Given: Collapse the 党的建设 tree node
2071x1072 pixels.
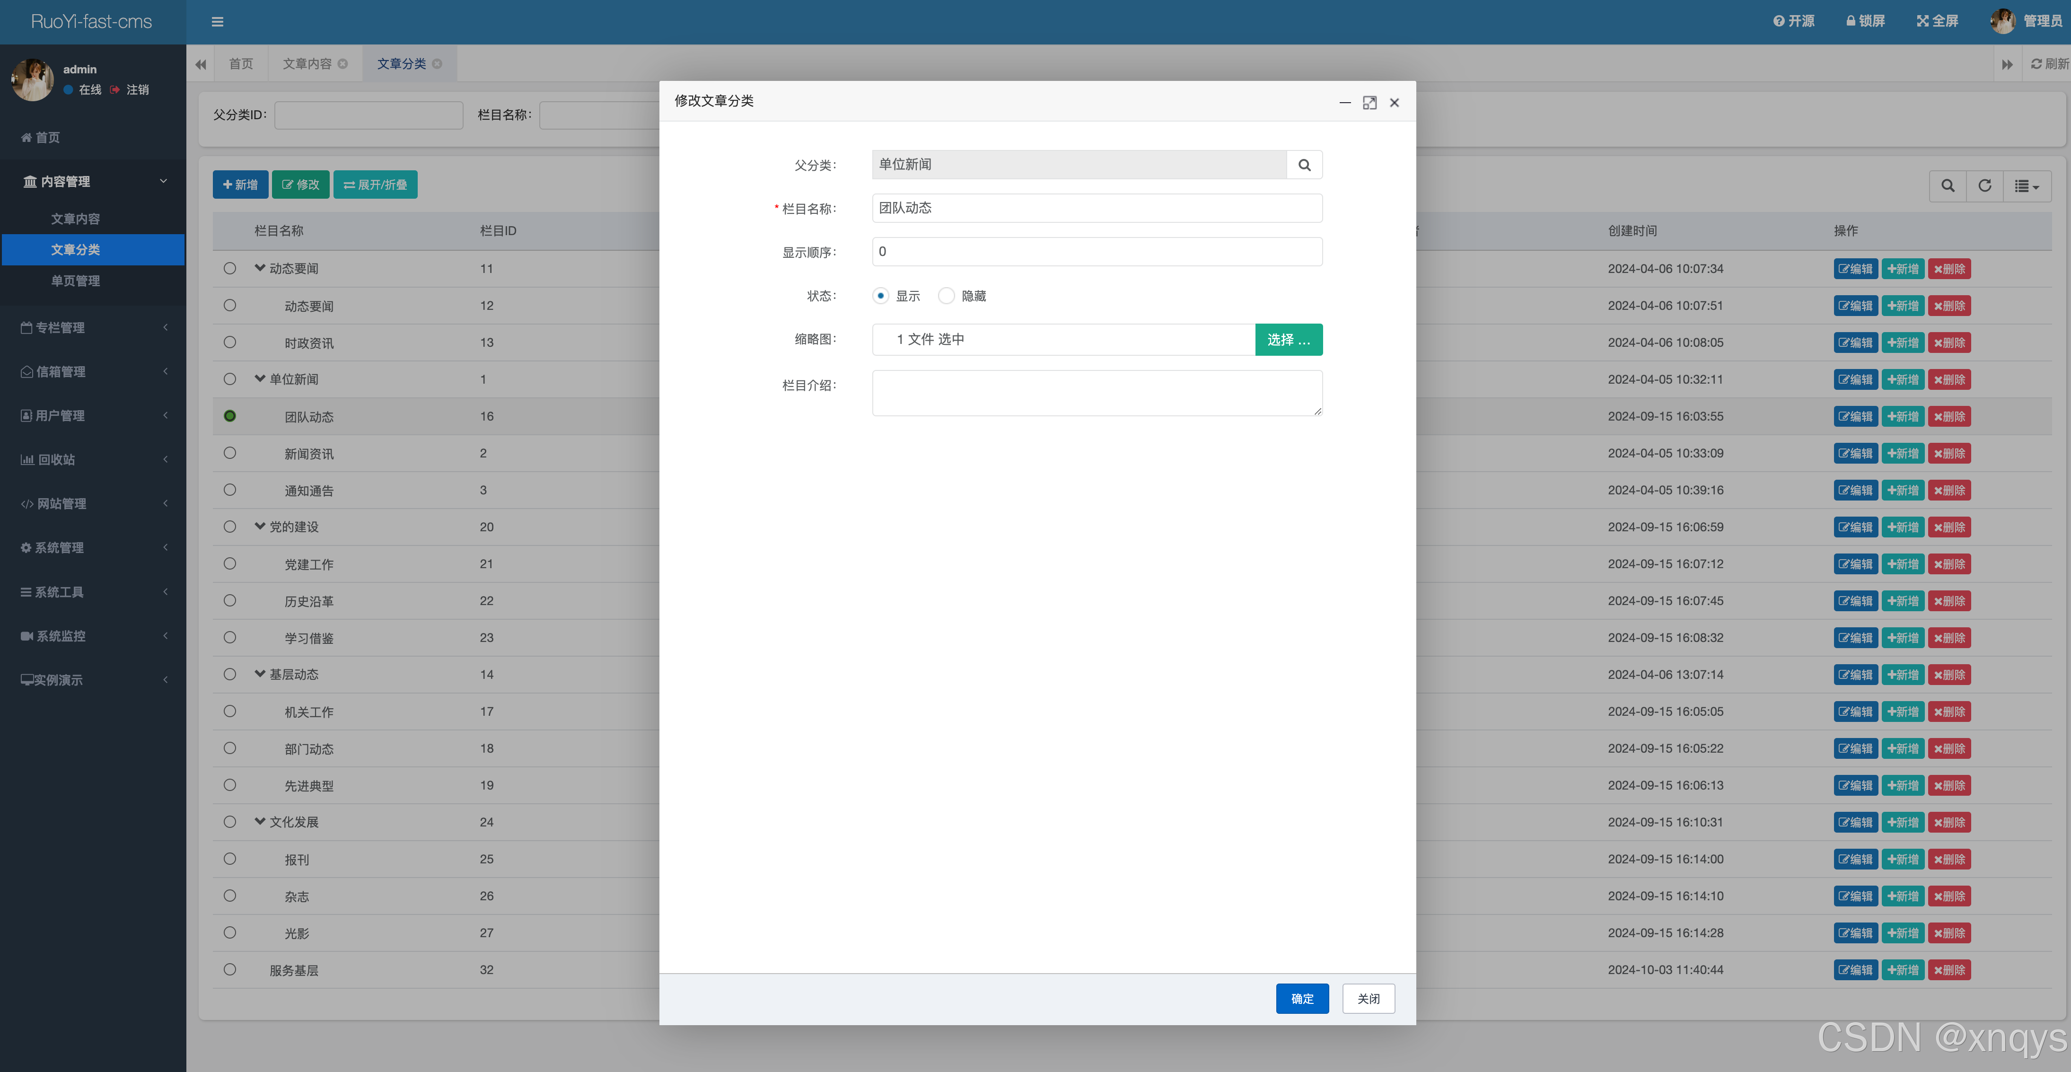Looking at the screenshot, I should [x=260, y=527].
